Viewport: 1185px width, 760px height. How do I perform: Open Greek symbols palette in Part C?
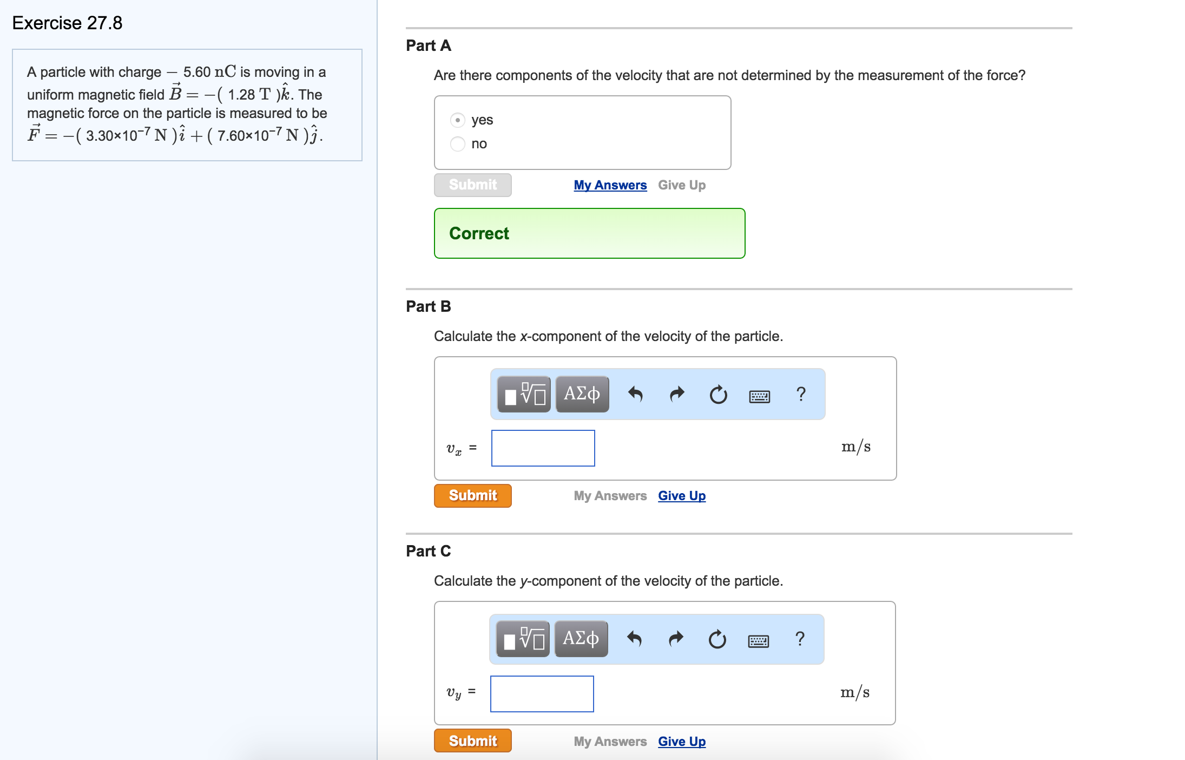click(x=581, y=639)
